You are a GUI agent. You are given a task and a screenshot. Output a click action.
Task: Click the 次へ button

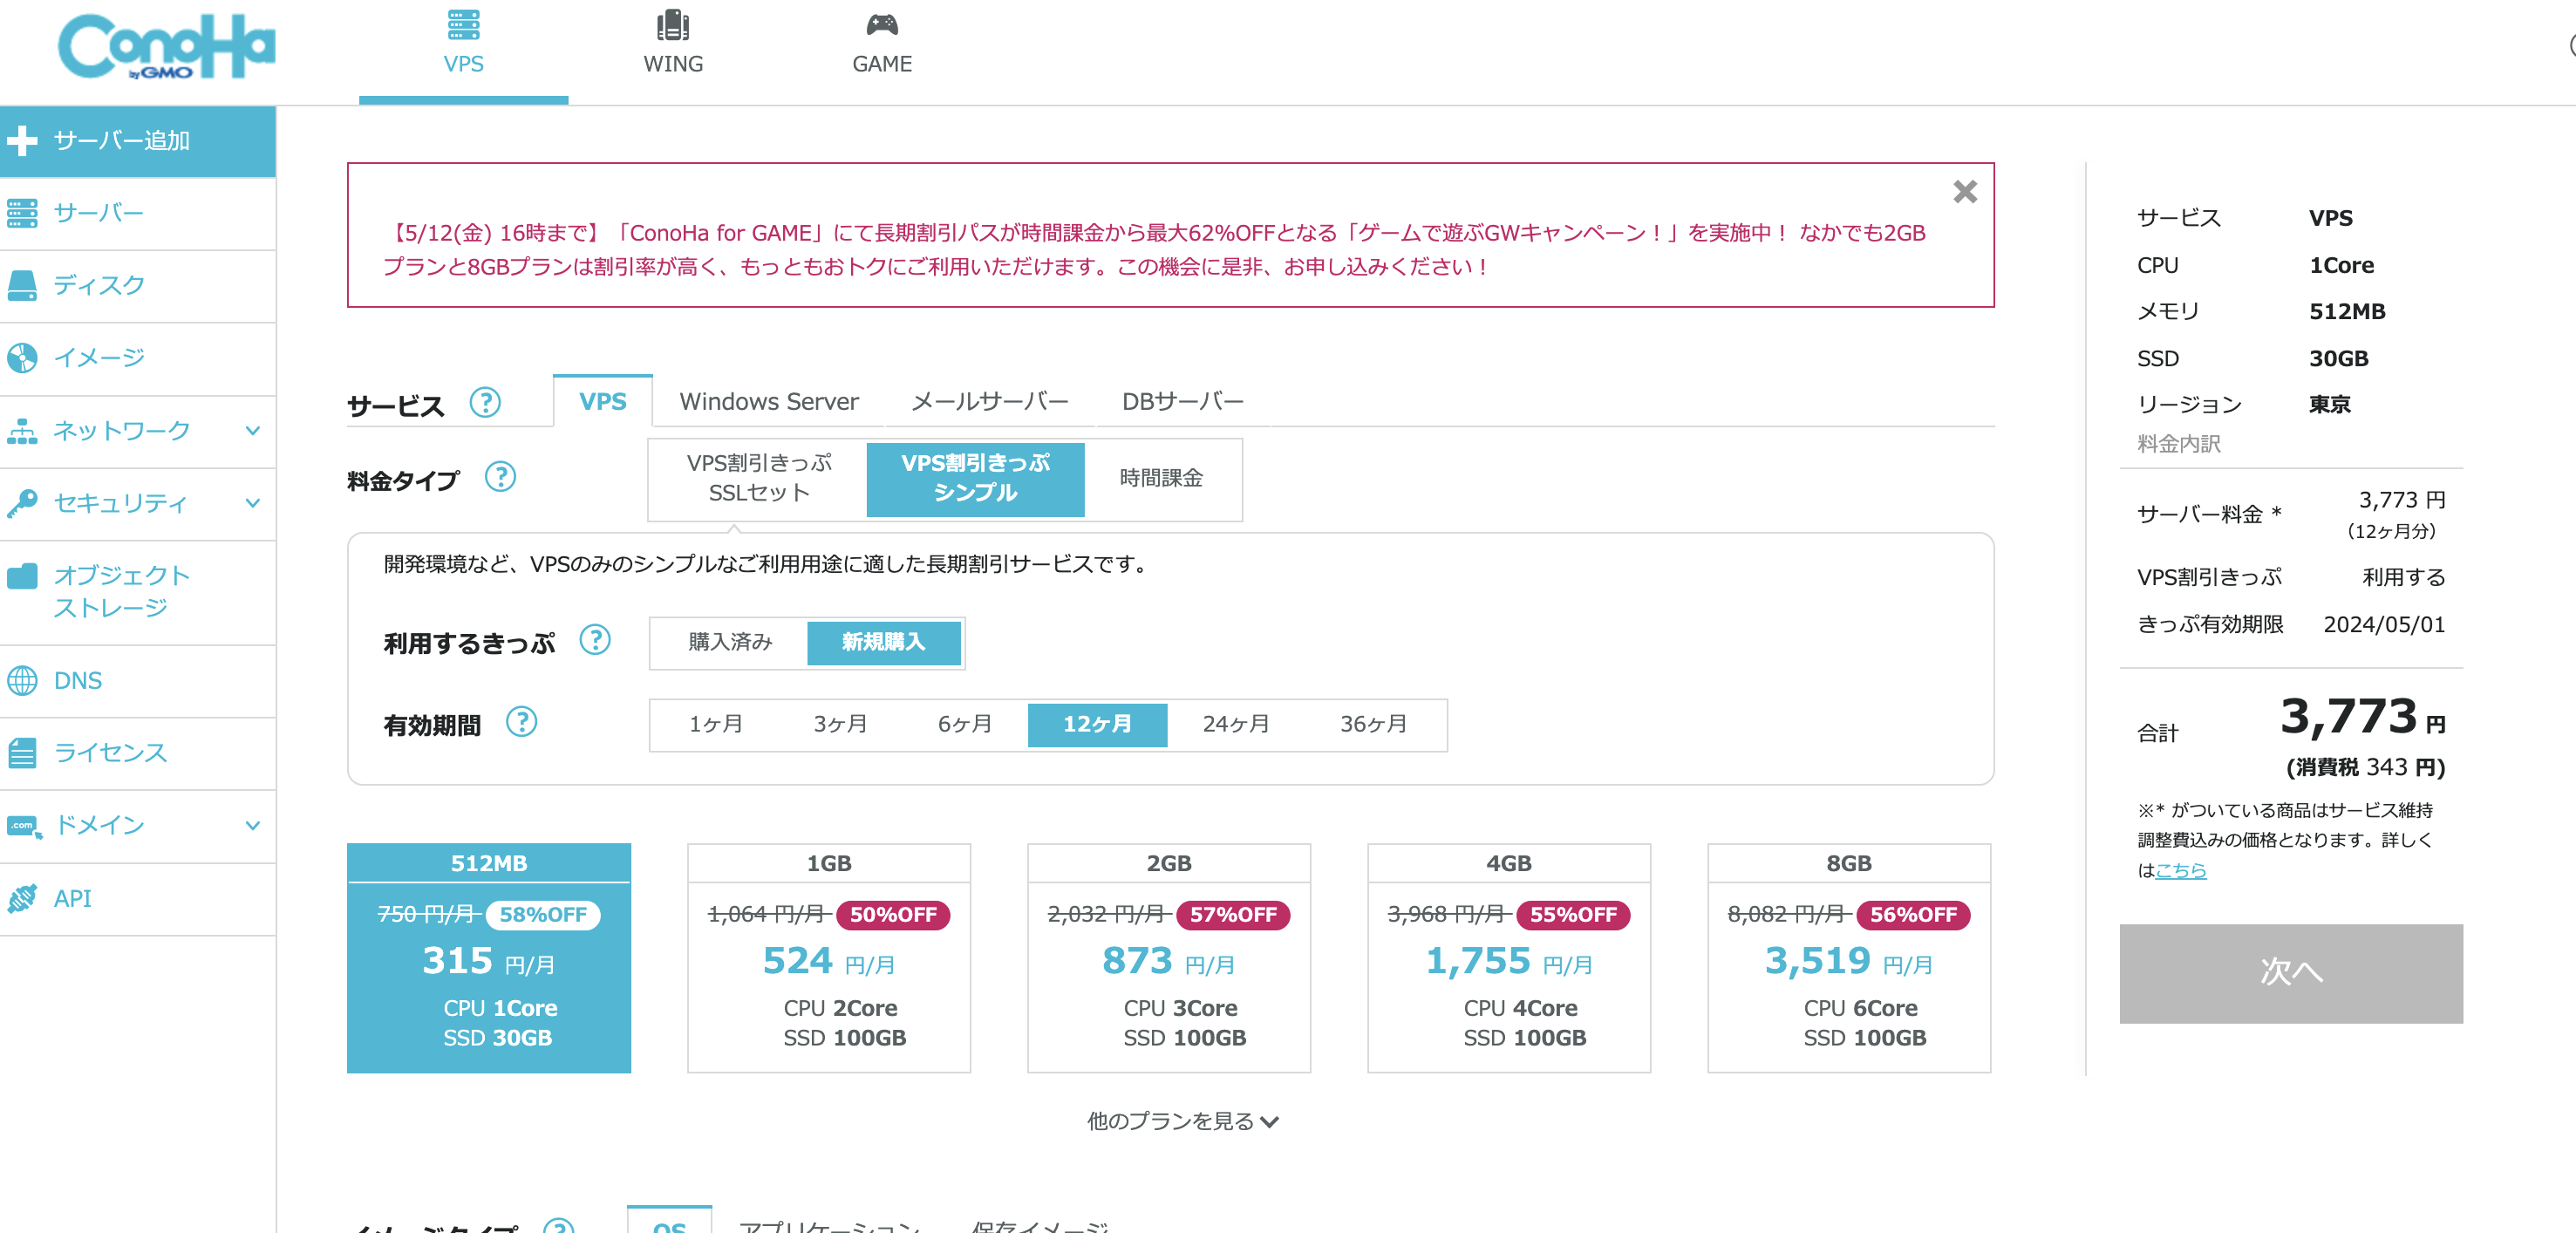2290,973
